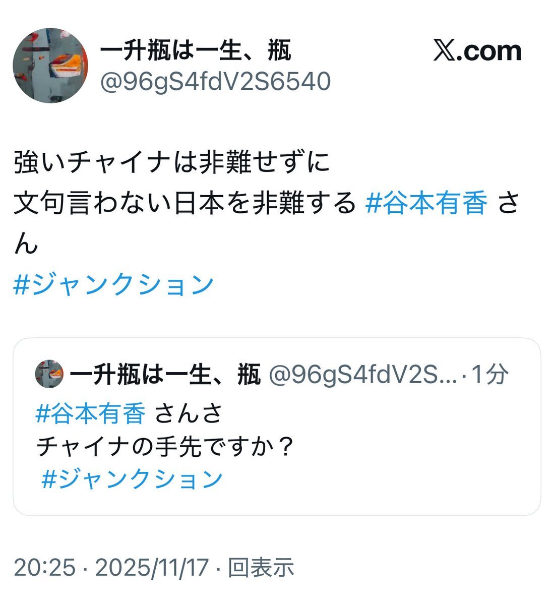Open the handle @96gS4fdV2S6540
Screen dimensions: 554x605
(x=215, y=82)
